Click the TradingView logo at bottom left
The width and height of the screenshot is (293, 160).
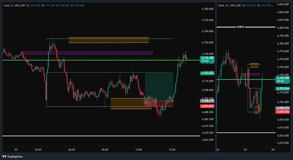pyautogui.click(x=12, y=157)
